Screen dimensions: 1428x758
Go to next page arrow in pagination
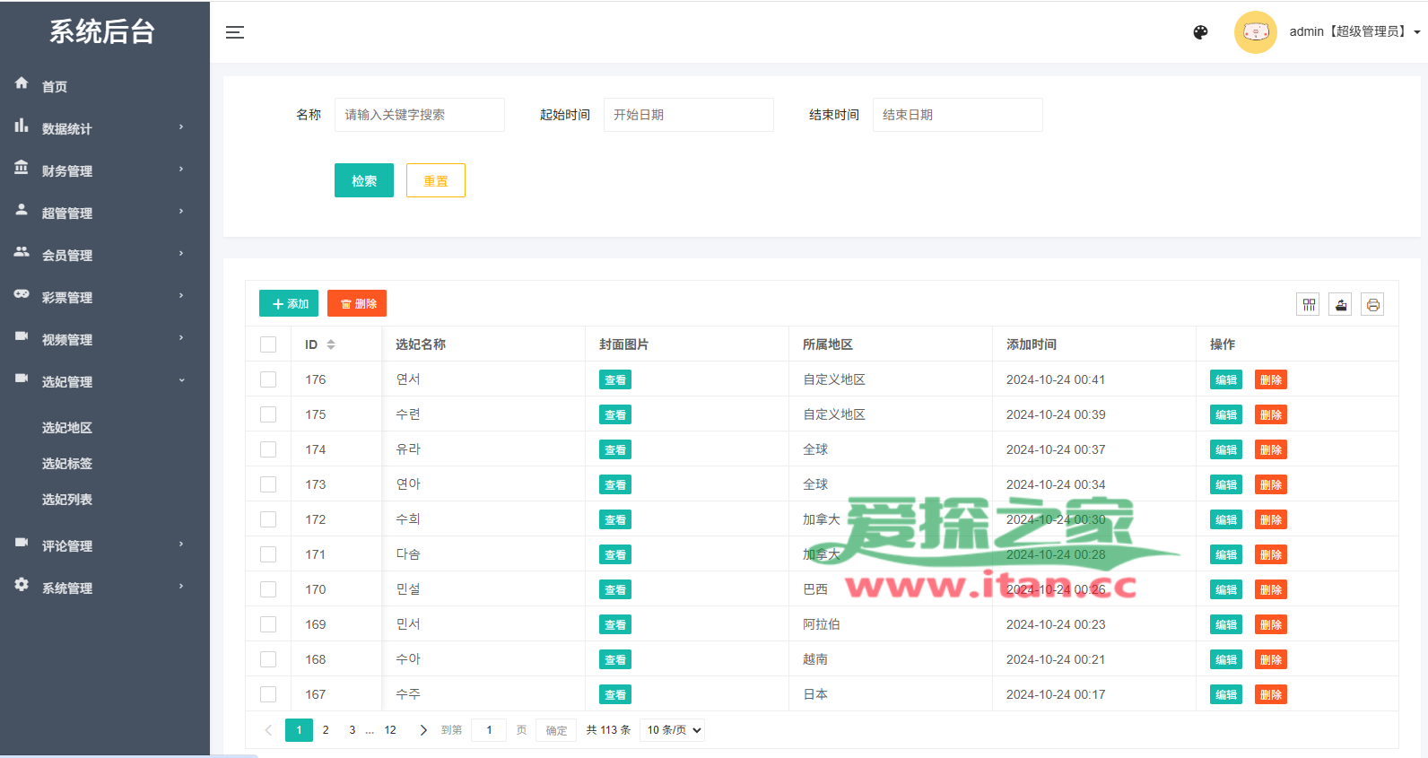pyautogui.click(x=423, y=730)
